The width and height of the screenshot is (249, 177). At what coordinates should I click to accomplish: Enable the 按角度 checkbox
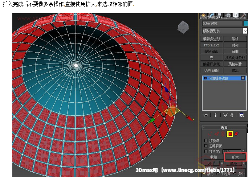coord(206,151)
